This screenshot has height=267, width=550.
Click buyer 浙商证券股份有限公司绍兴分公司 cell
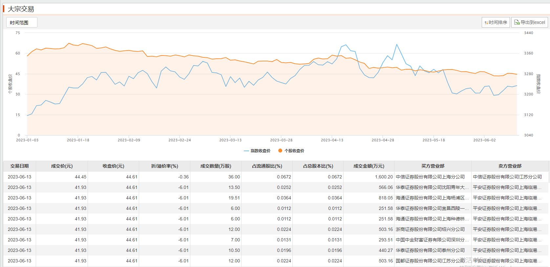(x=430, y=229)
